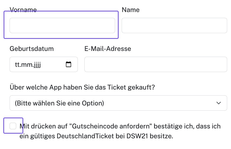Focus the Vorname text field
The image size is (231, 149).
click(x=62, y=25)
